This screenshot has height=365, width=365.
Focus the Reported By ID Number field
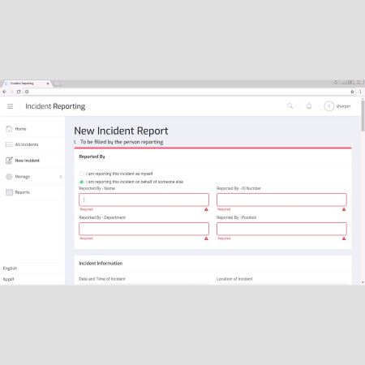coord(281,200)
